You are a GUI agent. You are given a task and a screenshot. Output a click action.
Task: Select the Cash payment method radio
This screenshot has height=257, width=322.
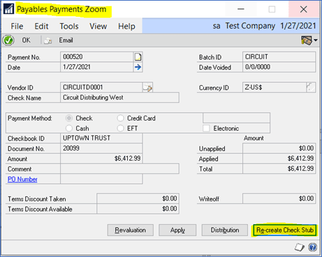coord(69,128)
